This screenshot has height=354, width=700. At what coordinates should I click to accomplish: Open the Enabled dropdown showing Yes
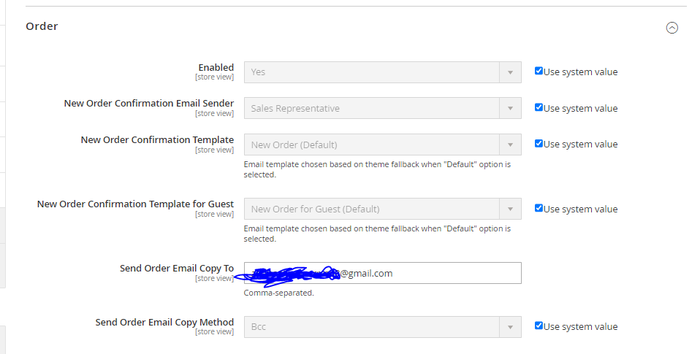(382, 72)
